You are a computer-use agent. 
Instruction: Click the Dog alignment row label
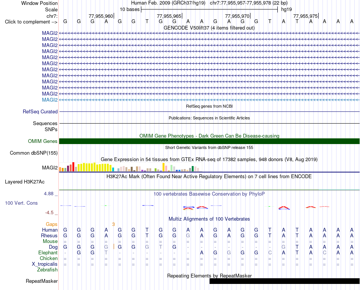[x=53, y=247]
